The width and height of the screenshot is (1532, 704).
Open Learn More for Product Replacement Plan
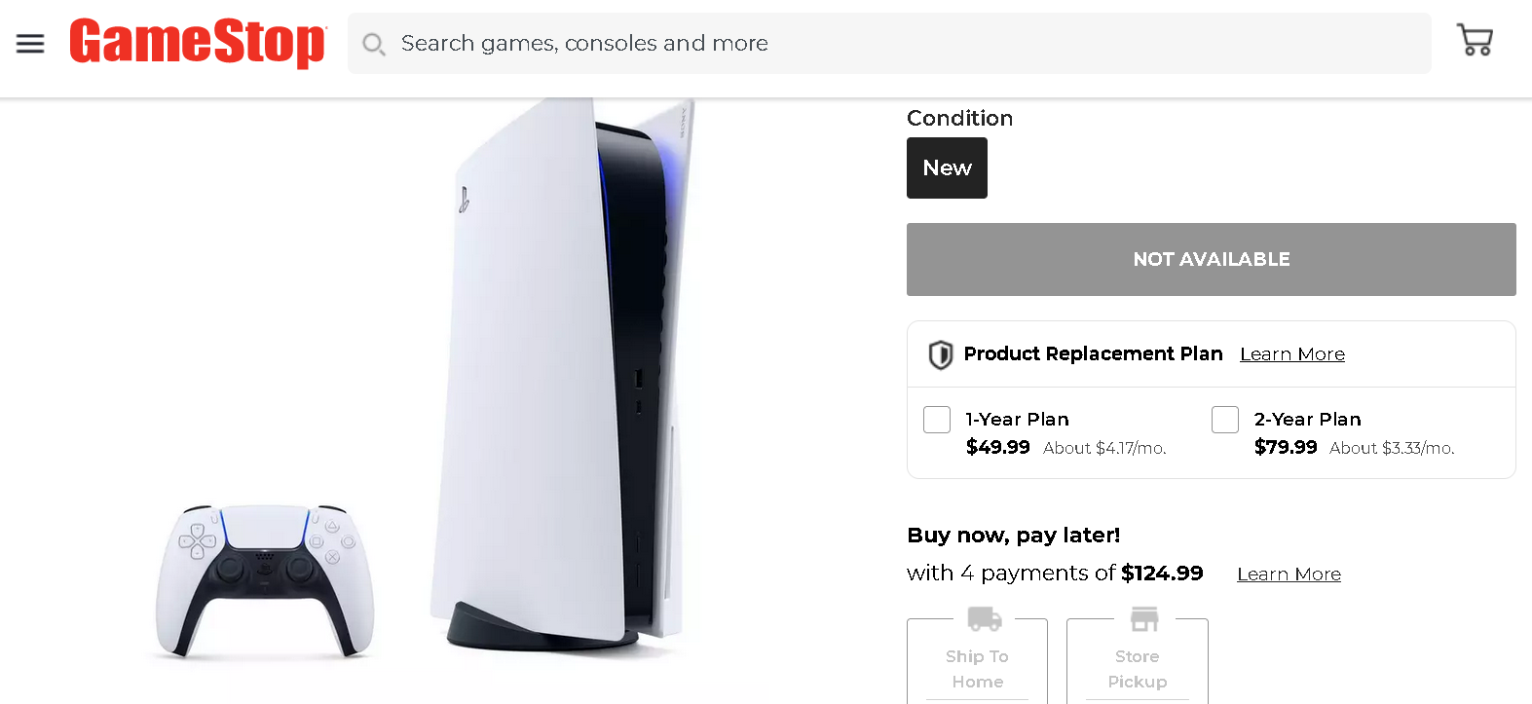point(1291,354)
